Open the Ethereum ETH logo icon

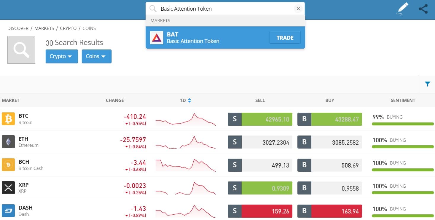click(8, 142)
